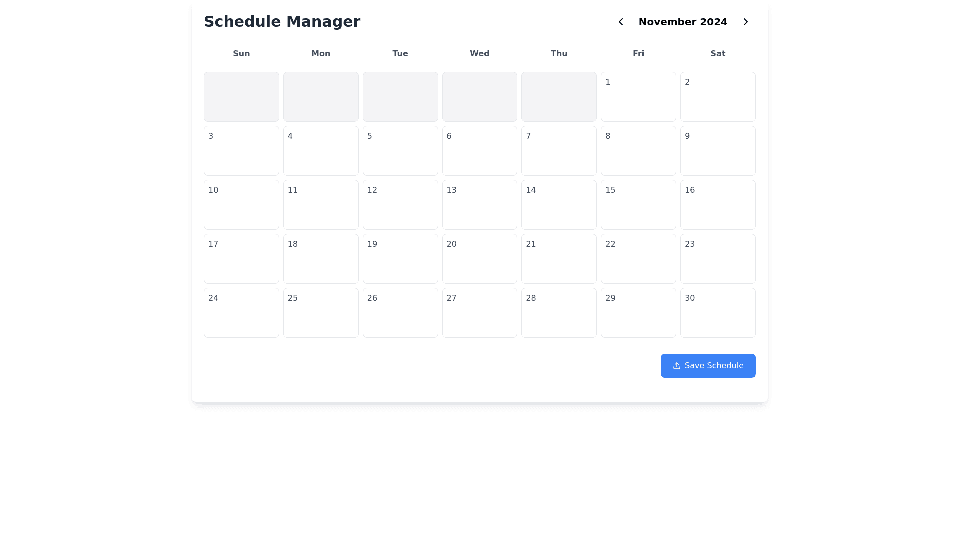The width and height of the screenshot is (960, 540).
Task: Choose the 9th calendar cell
Action: [717, 151]
